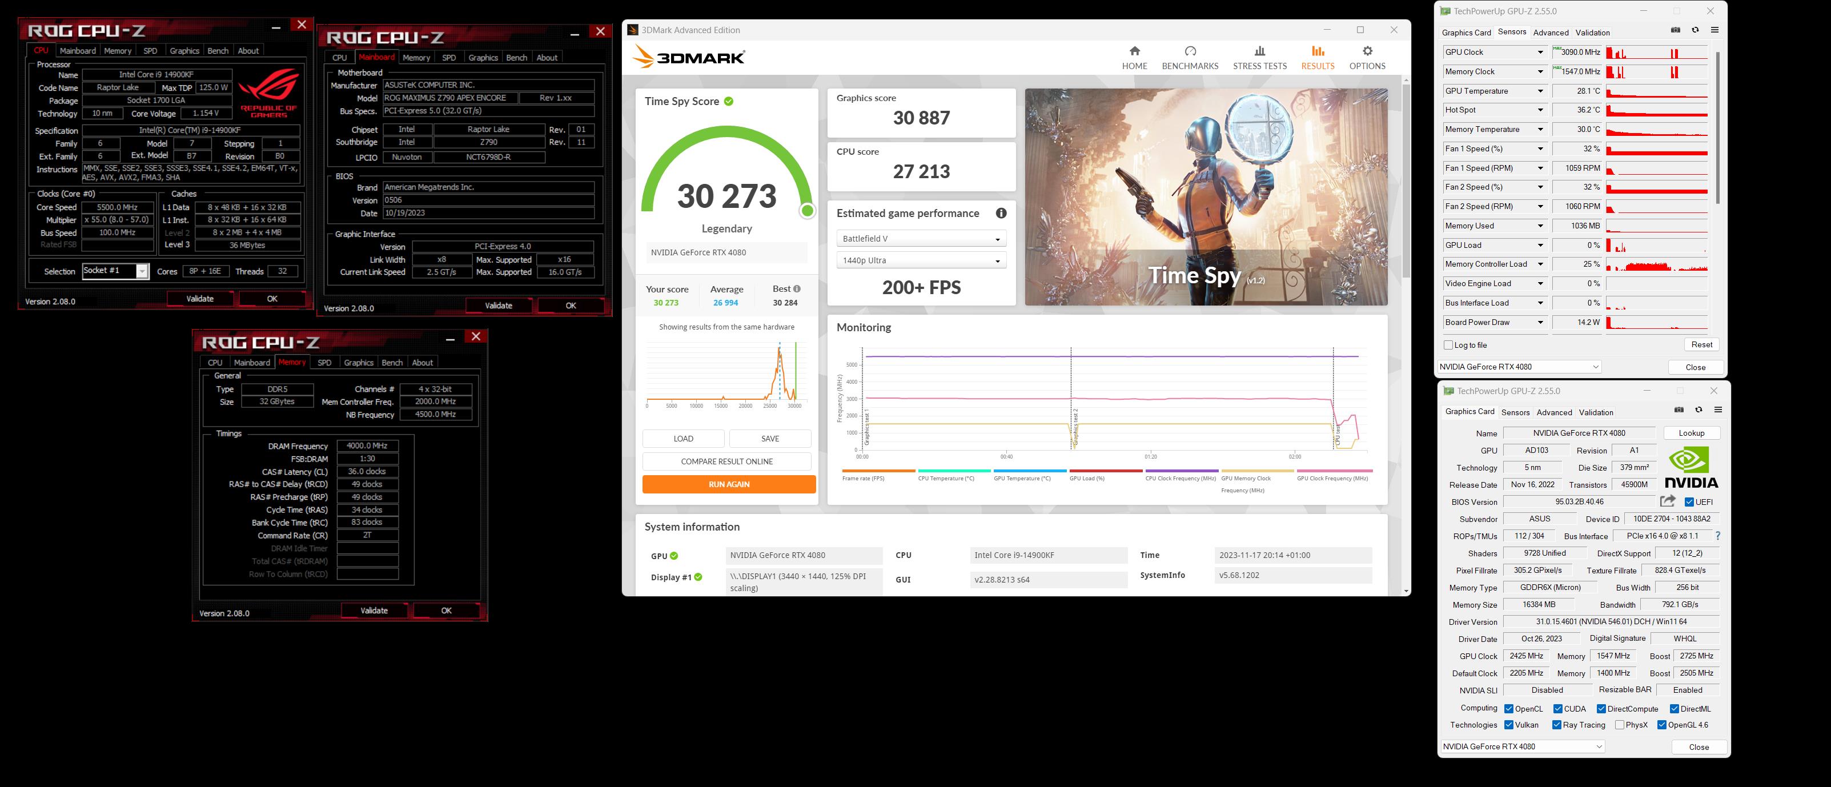Click Time Spy benchmark thumbnail image
Viewport: 1831px width, 787px height.
point(1206,197)
